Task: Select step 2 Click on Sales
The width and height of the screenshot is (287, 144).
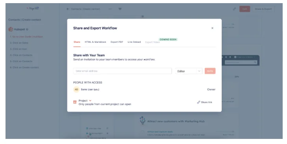Action: coord(19,43)
